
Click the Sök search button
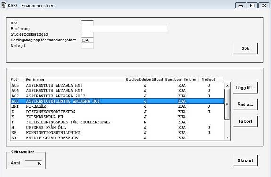[246, 48]
